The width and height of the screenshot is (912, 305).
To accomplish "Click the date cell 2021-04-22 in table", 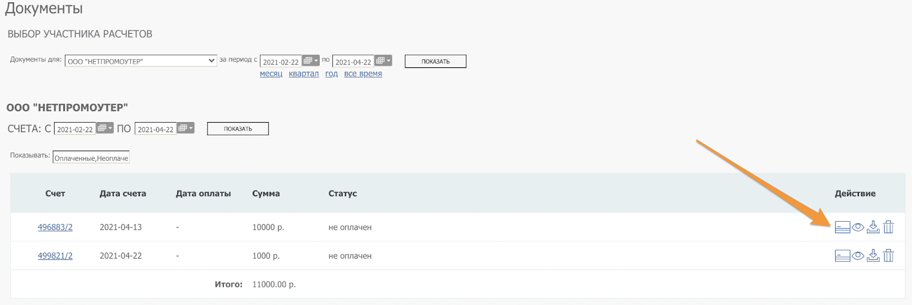I will tap(121, 255).
